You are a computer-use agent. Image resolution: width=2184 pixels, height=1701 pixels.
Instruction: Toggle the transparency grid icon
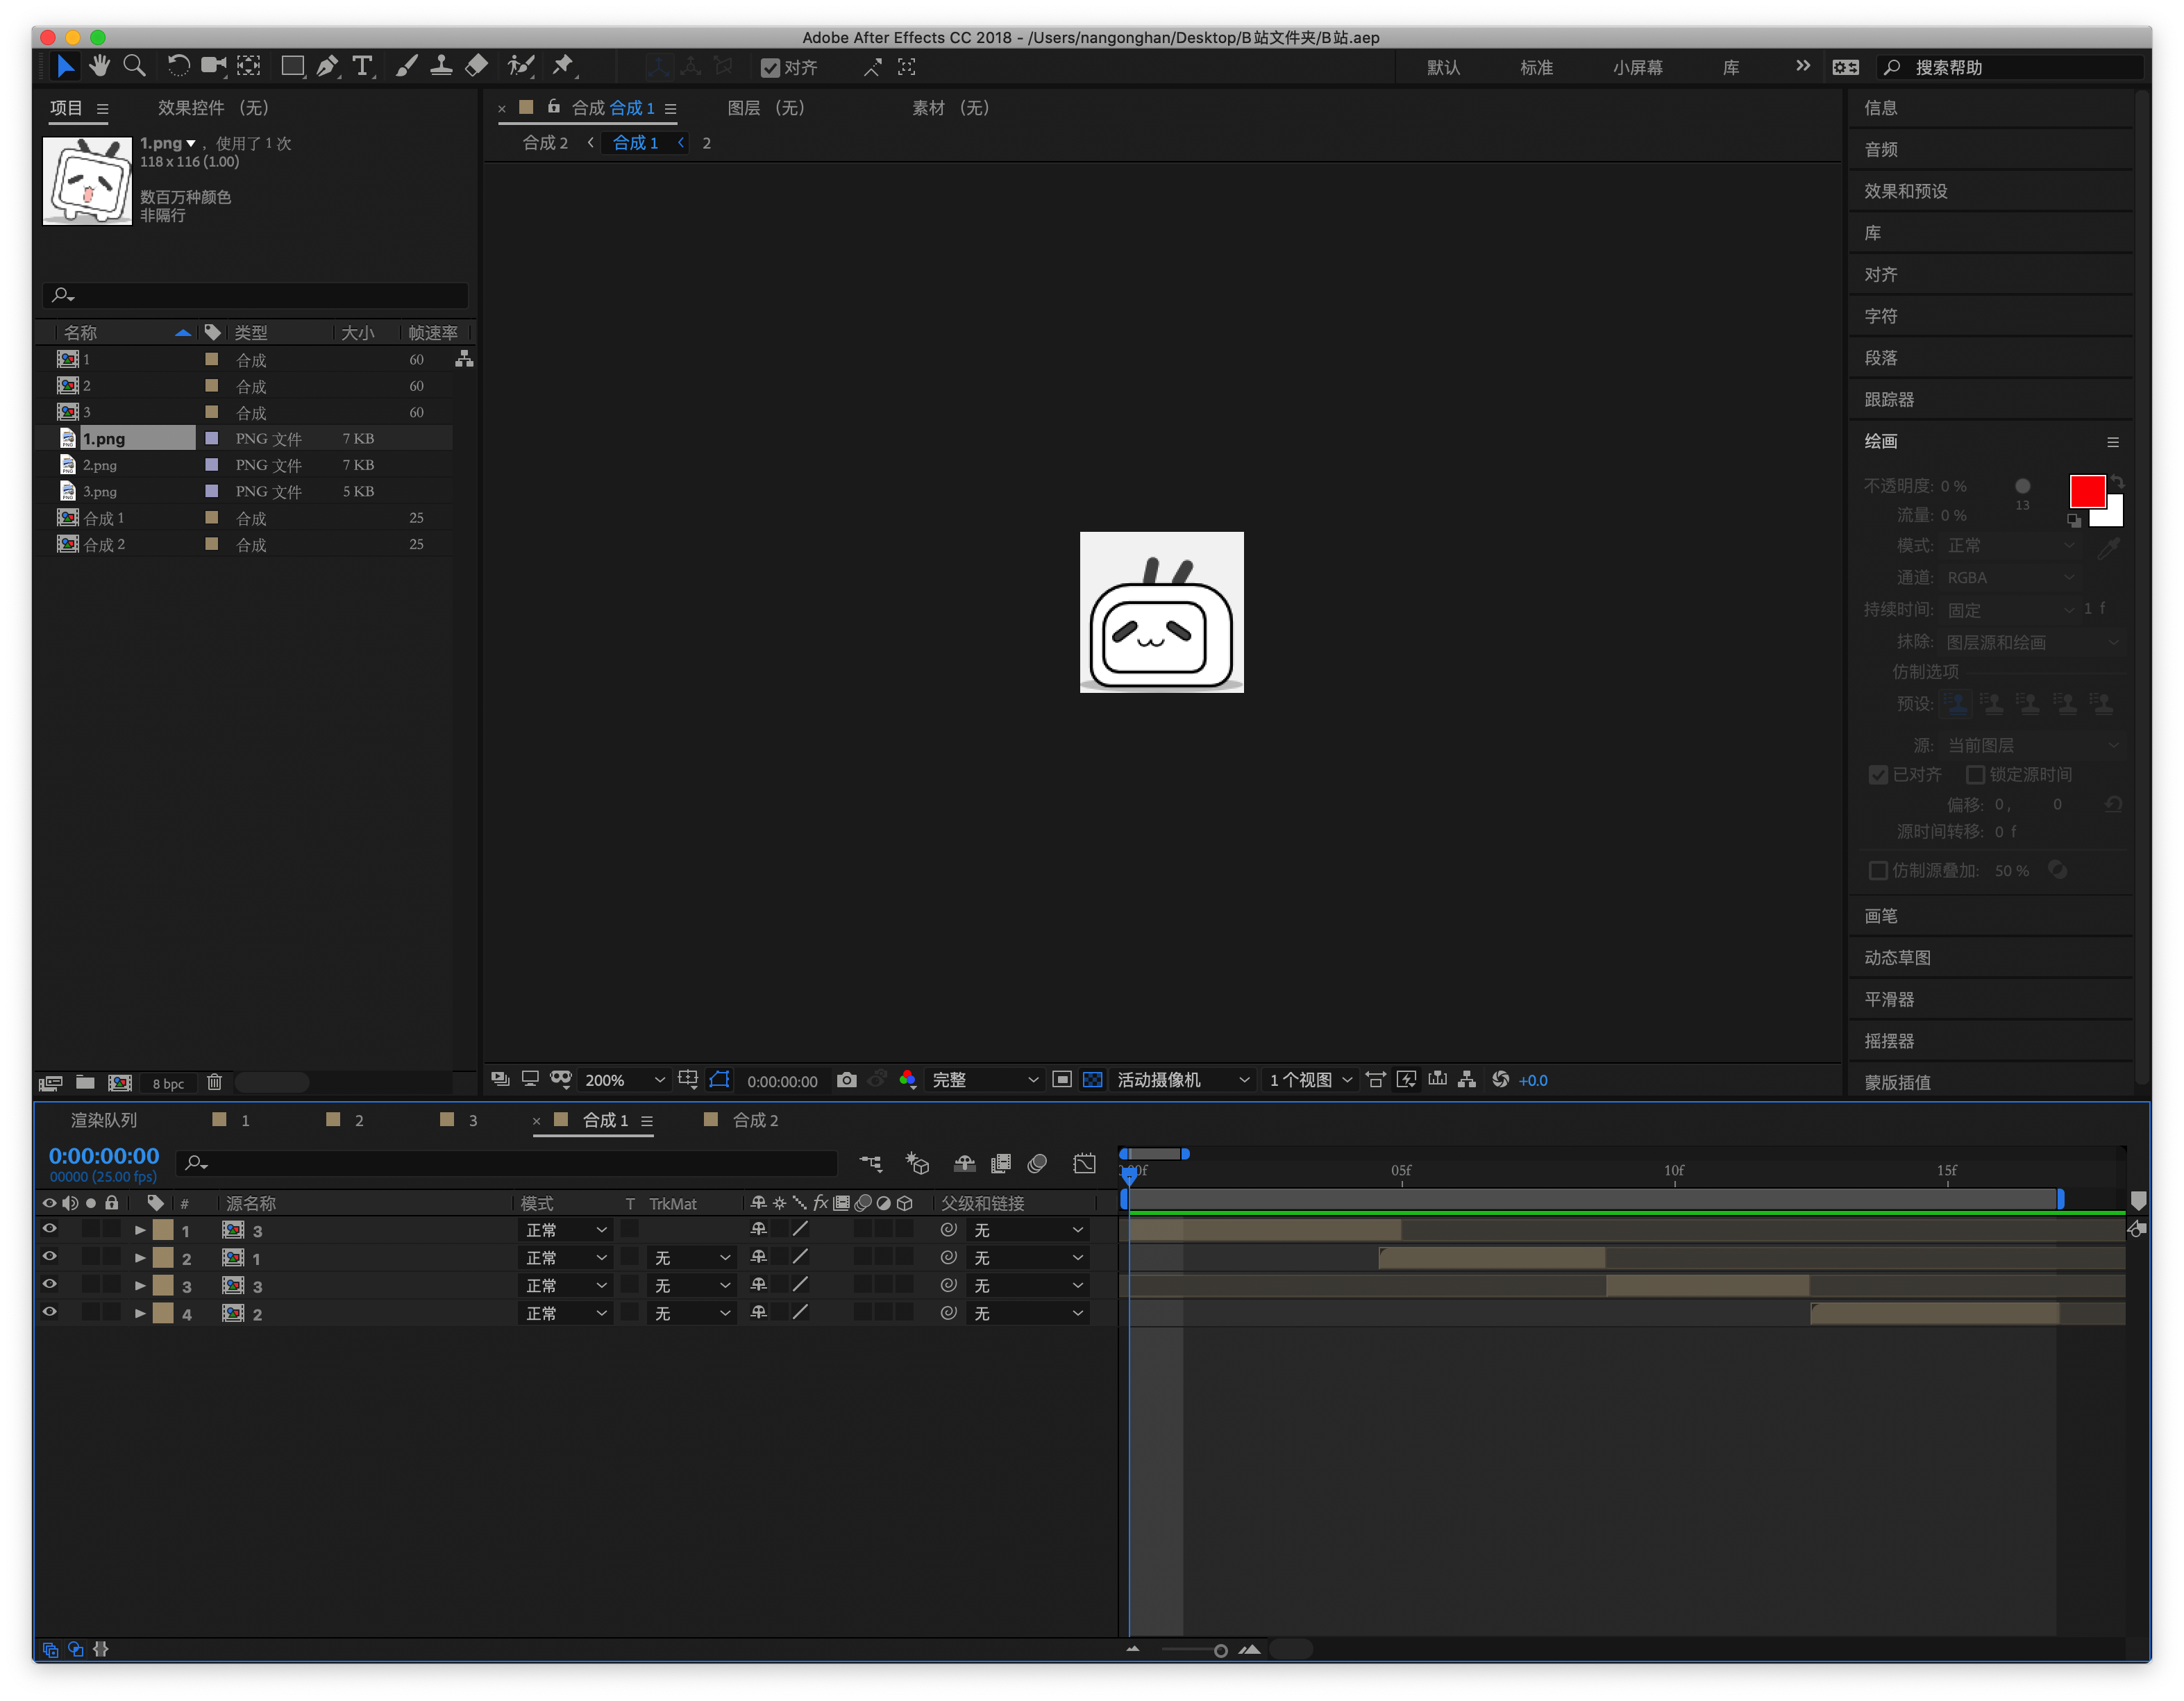click(1093, 1080)
